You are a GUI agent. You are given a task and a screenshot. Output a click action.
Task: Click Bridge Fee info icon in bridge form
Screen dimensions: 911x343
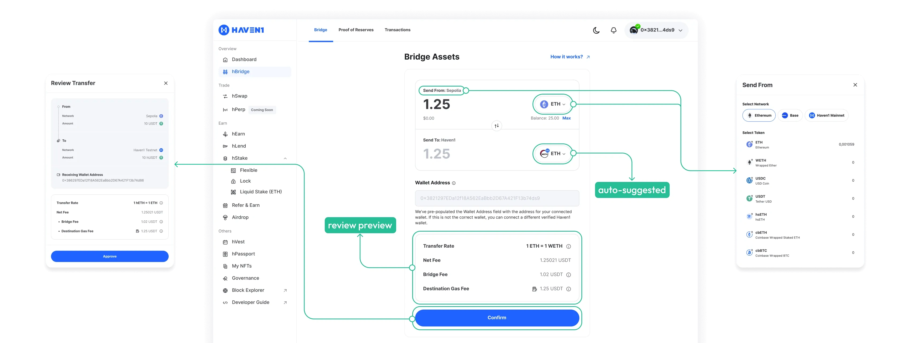coord(568,274)
